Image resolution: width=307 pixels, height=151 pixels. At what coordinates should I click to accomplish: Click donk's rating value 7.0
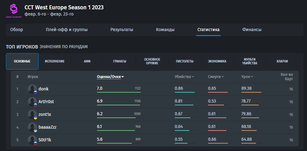pos(100,89)
